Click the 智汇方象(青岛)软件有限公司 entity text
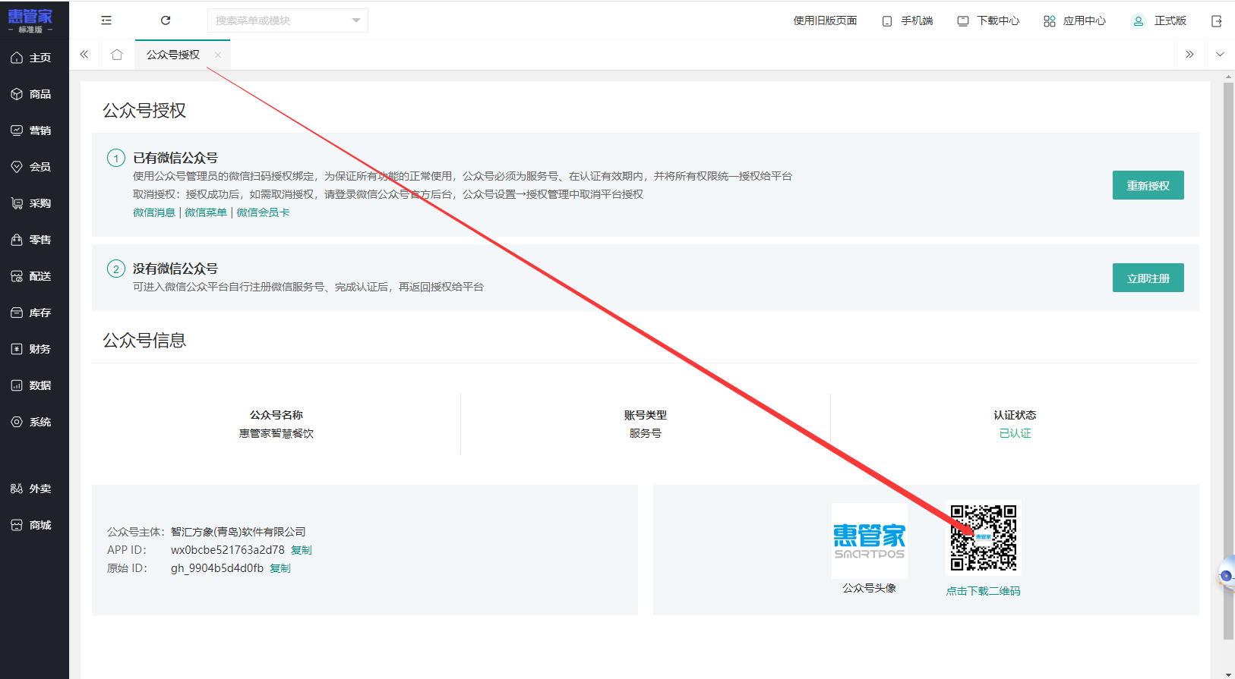Viewport: 1235px width, 679px height. pos(238,532)
